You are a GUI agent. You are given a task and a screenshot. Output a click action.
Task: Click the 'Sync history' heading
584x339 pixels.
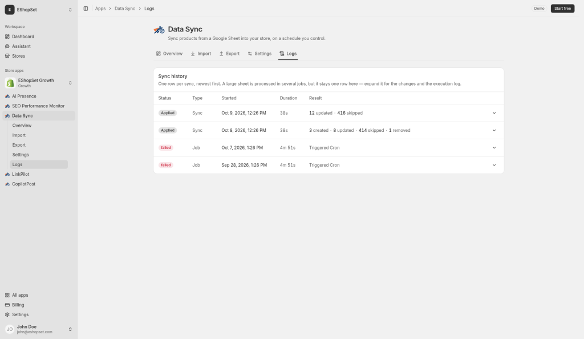[172, 76]
